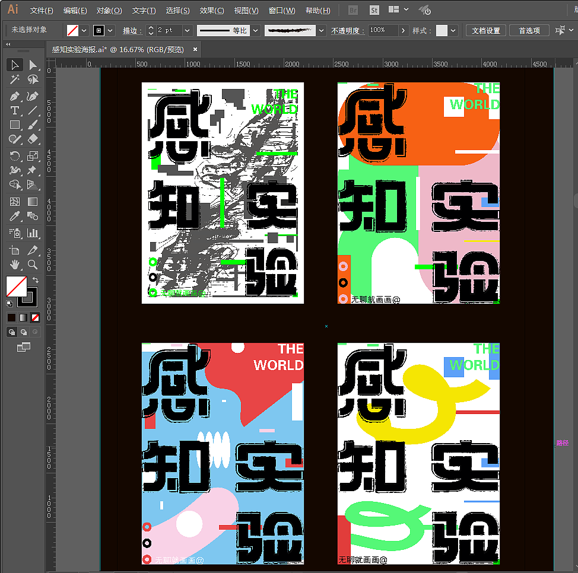Select the Type tool

tap(15, 110)
